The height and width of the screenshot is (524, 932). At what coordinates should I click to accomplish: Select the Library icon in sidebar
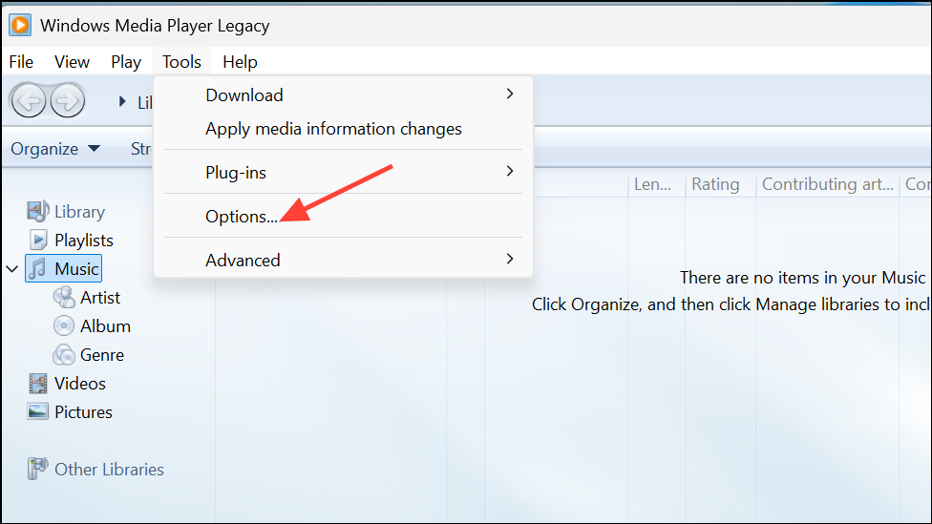coord(37,211)
